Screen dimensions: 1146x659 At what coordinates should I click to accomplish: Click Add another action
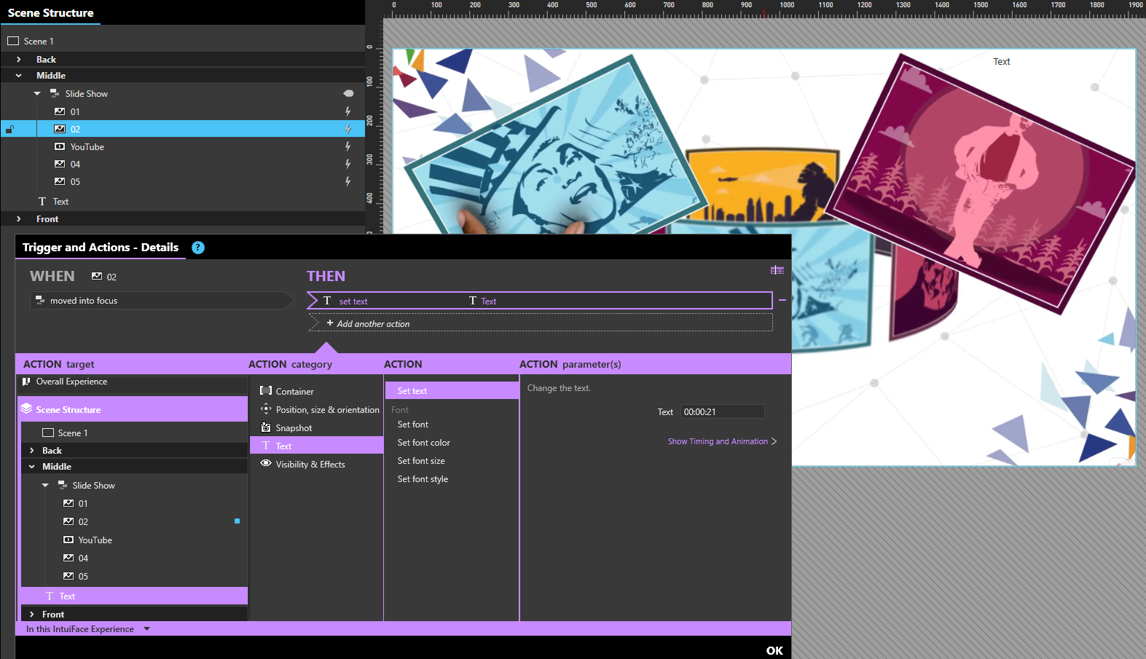coord(540,323)
